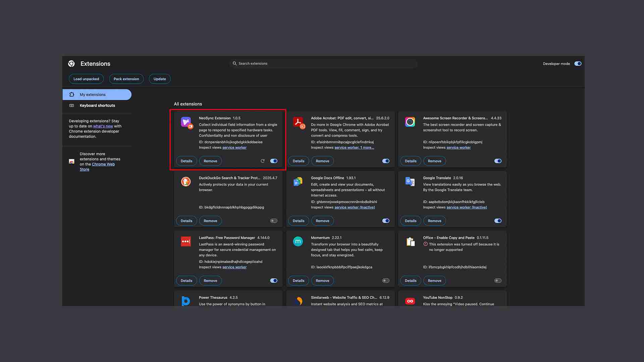The height and width of the screenshot is (362, 644).
Task: Open Details for Awesome Screen Recorder
Action: click(411, 161)
